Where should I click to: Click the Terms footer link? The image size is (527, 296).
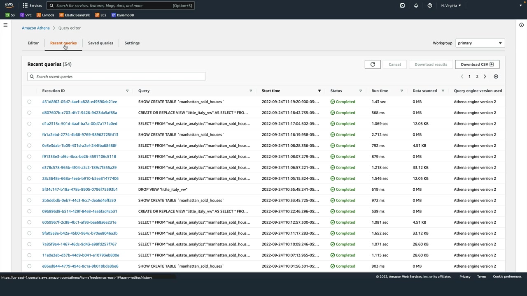(x=482, y=277)
